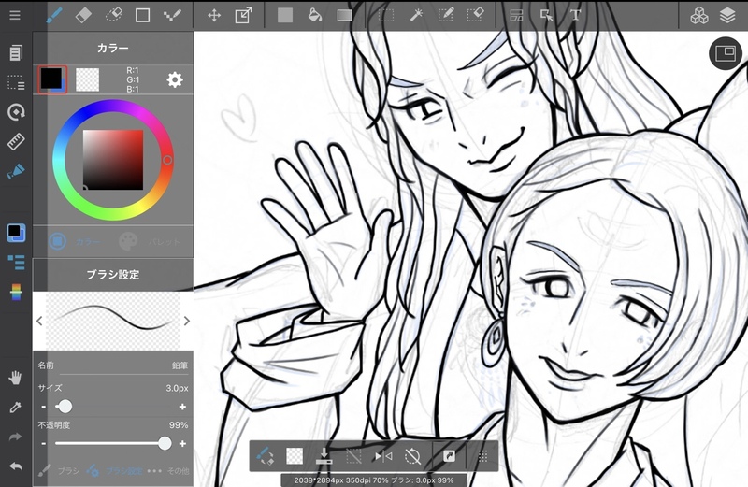Select the Bucket fill tool

[x=315, y=15]
